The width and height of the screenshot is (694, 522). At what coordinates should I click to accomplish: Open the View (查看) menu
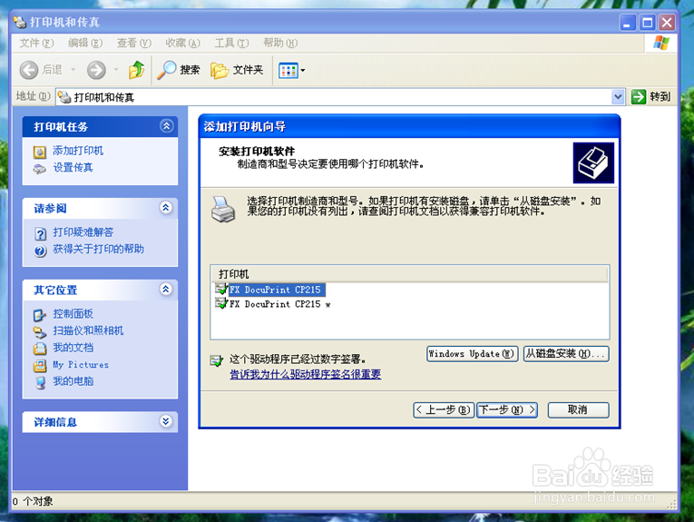133,43
